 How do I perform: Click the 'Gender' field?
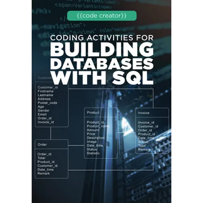click(43, 110)
